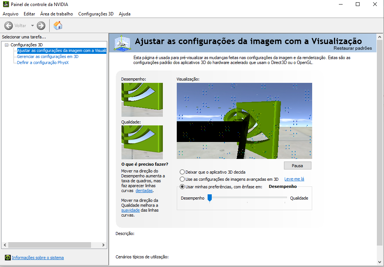Screen dimensions: 384x267
Task: Click 'Selecionar uma tarefa...' heading text
Action: 24,37
